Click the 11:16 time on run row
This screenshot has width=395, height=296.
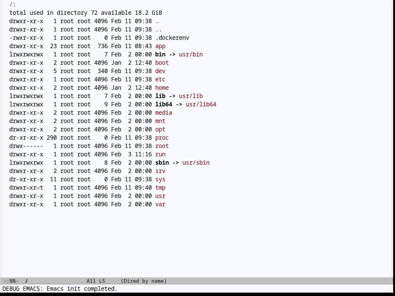(x=143, y=154)
